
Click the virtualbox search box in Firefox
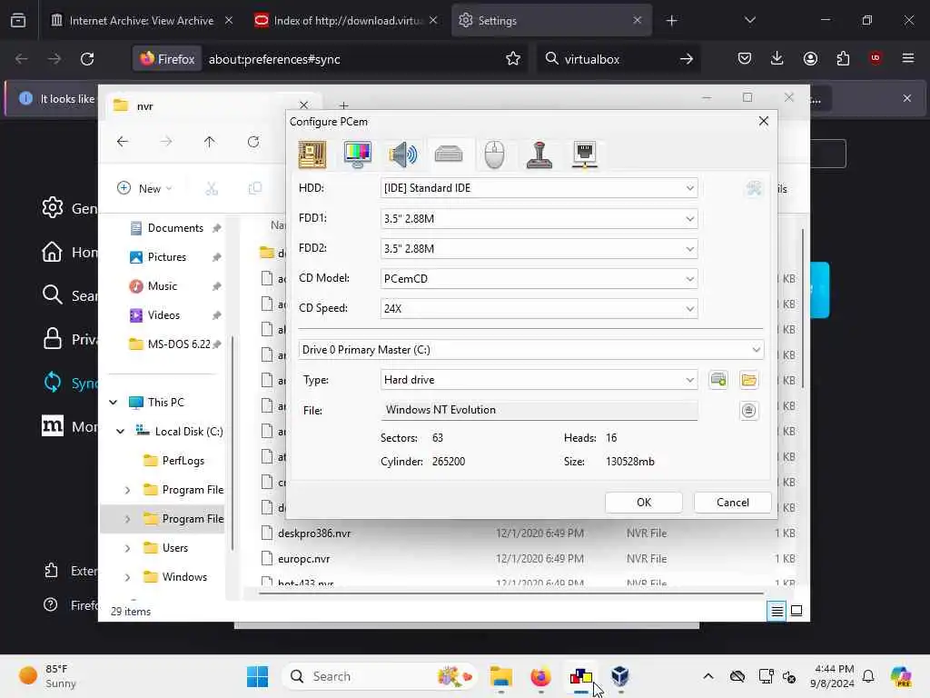[617, 59]
